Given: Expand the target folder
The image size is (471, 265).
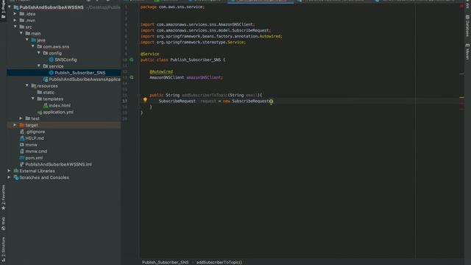Looking at the screenshot, I should (x=15, y=125).
